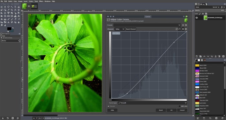Click the layer thumbnail in Layers panel
The image size is (226, 120).
[205, 18]
